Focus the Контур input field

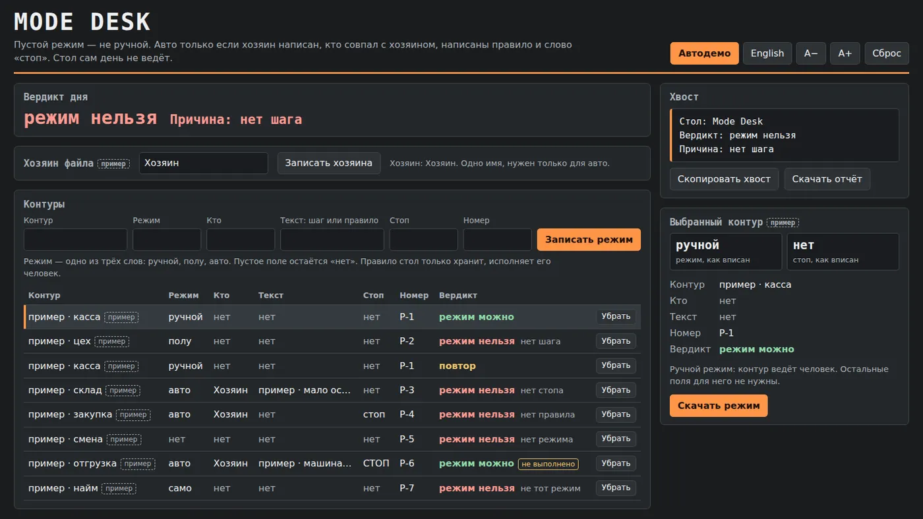pos(75,240)
